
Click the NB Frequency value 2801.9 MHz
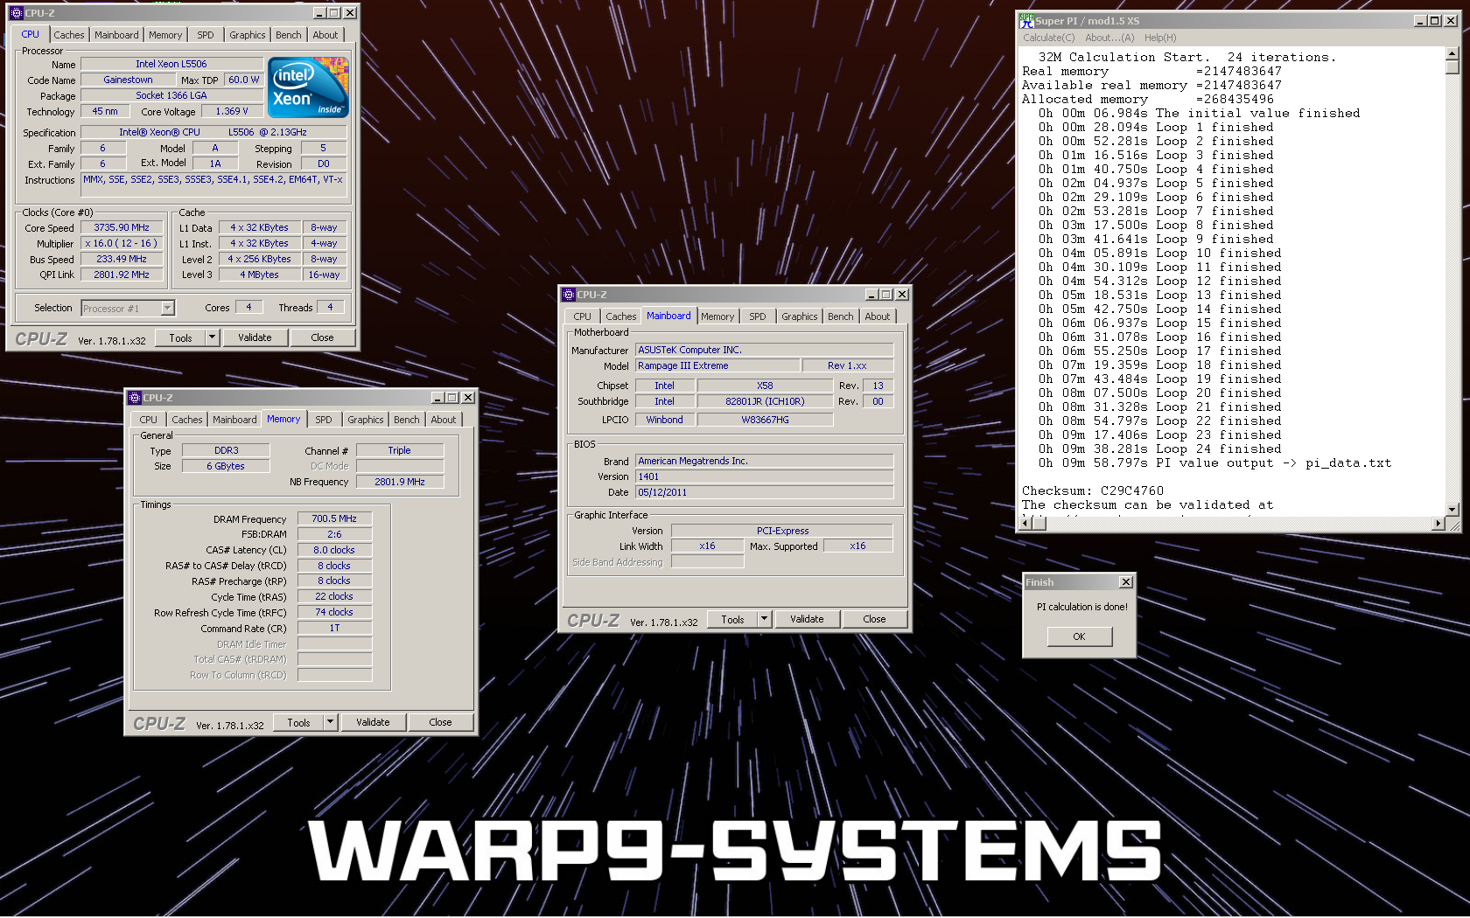tap(400, 482)
